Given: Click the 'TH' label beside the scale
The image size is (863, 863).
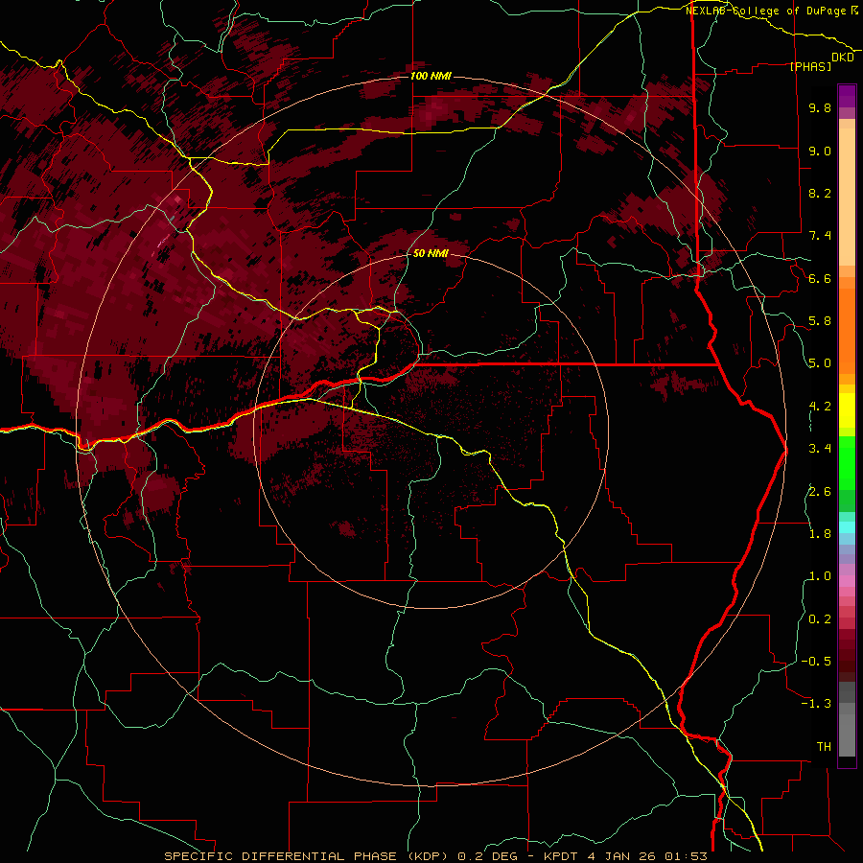Looking at the screenshot, I should 824,747.
